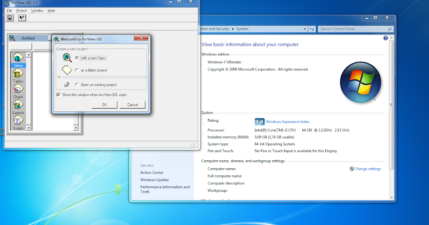Open Performance Information and Tools link
This screenshot has height=225, width=429.
click(x=165, y=189)
